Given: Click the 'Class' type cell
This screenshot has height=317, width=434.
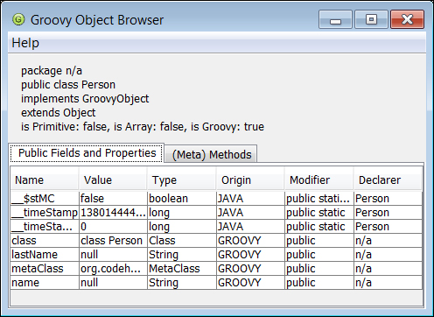Looking at the screenshot, I should (x=182, y=241).
